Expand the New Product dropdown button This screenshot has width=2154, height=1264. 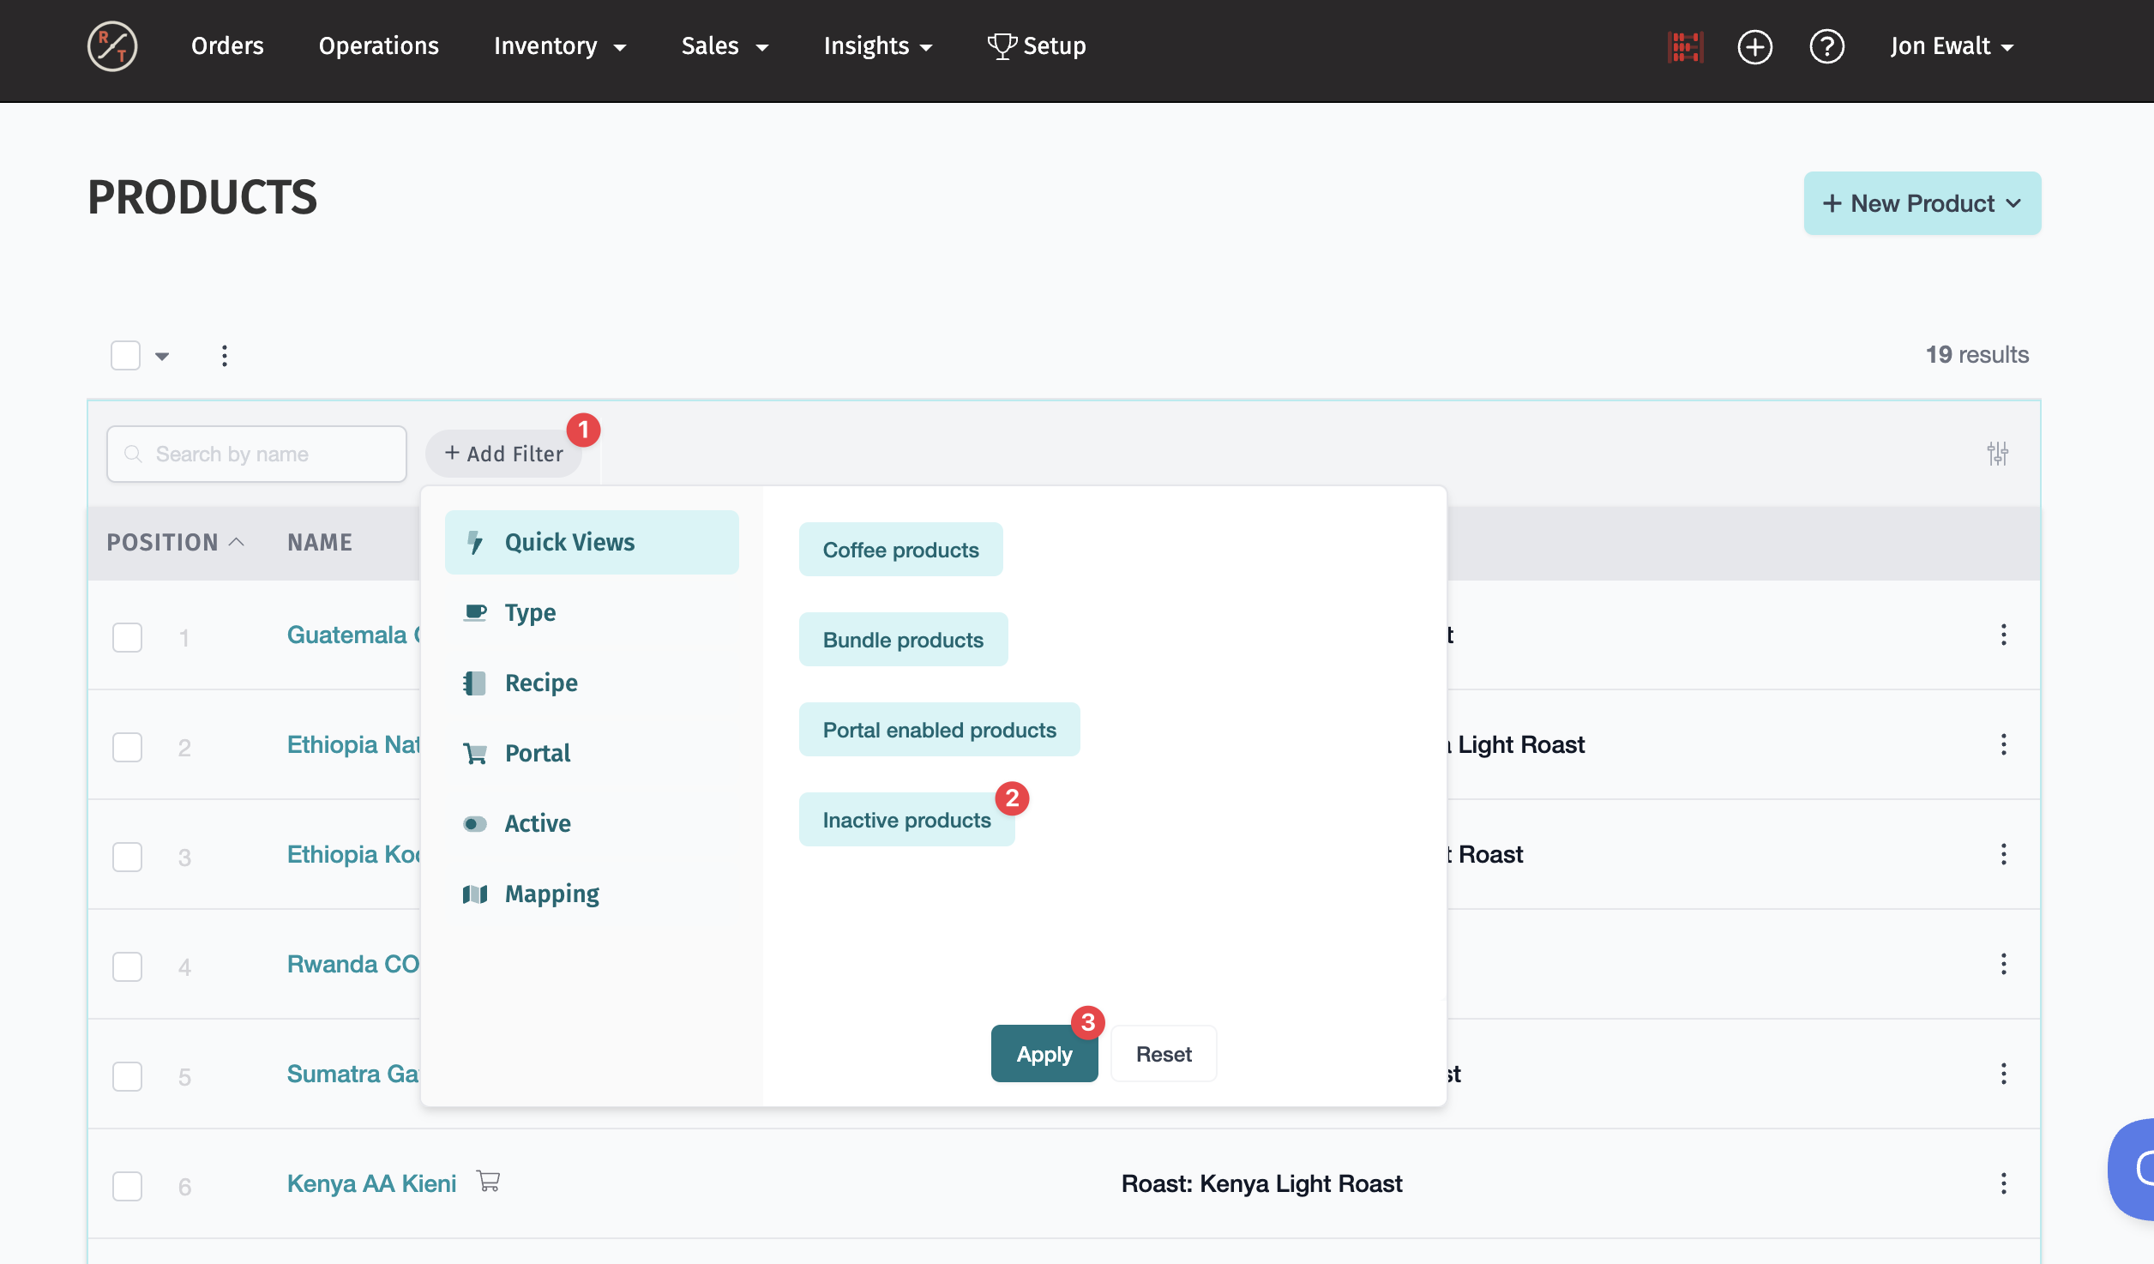[x=1922, y=203]
